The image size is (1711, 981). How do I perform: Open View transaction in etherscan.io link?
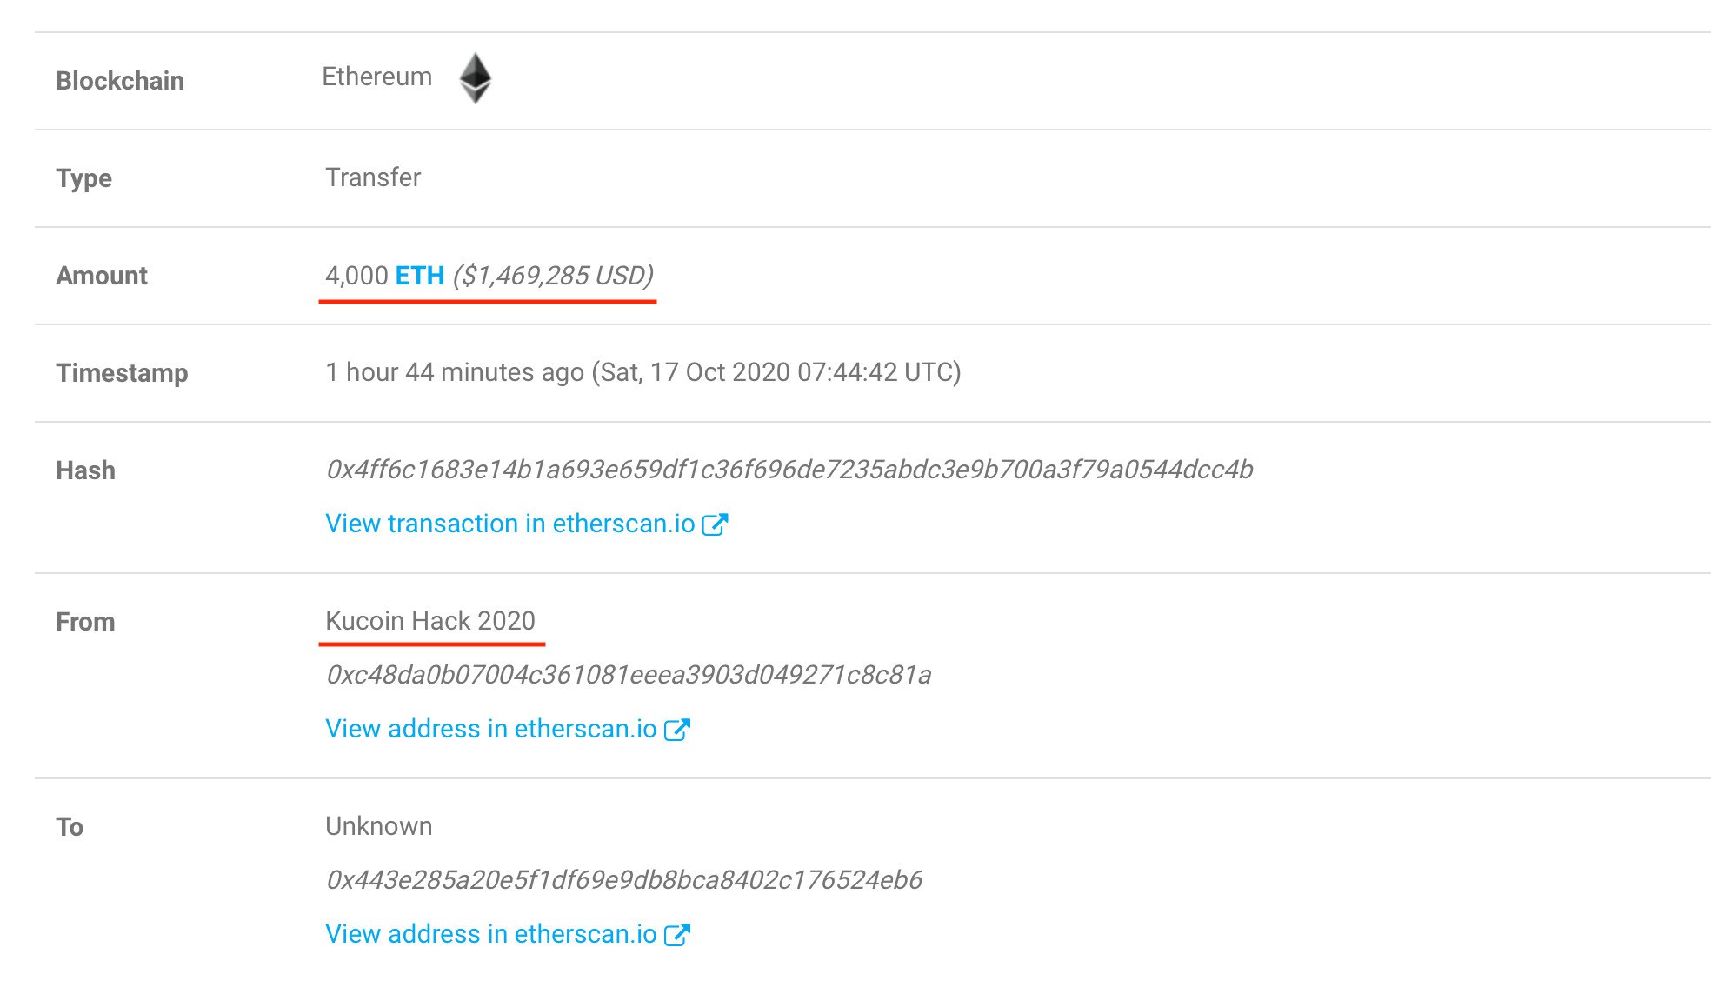coord(509,524)
